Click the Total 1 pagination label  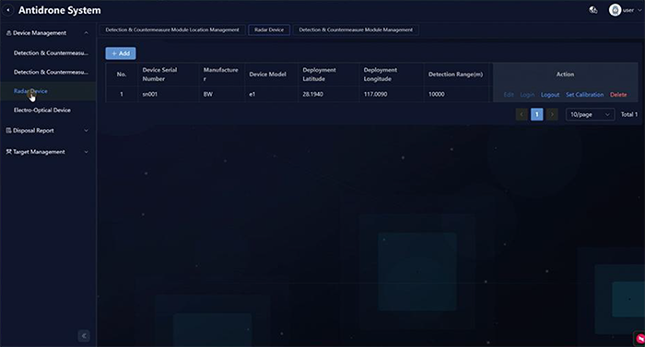click(x=629, y=114)
